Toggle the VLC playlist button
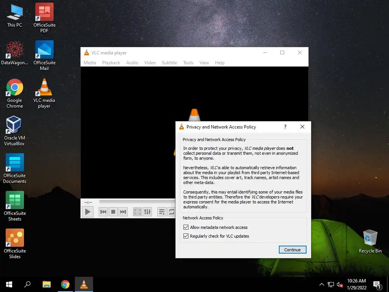Screen dimensions: 389x292 tap(162, 212)
